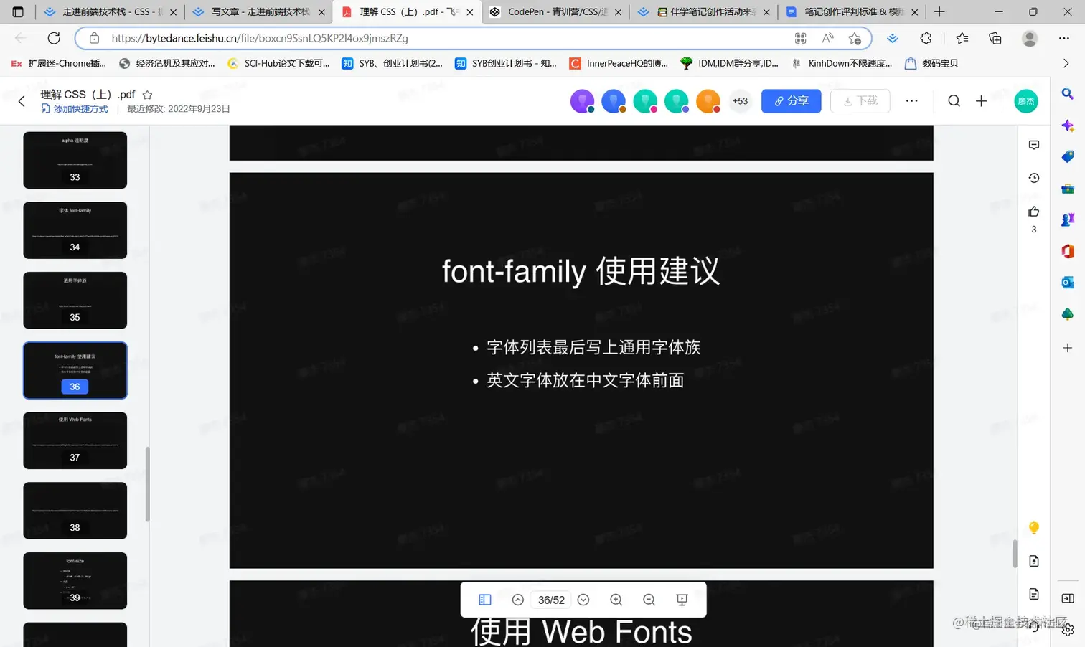Open Copilot from the Edge sidebar
Image resolution: width=1085 pixels, height=647 pixels.
click(1067, 125)
